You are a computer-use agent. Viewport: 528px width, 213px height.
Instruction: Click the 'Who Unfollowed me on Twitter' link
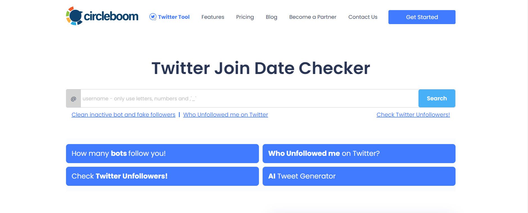[x=226, y=114]
